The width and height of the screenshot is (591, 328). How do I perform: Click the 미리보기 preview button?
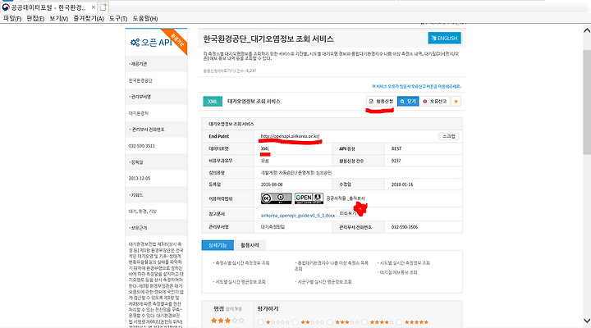point(346,213)
